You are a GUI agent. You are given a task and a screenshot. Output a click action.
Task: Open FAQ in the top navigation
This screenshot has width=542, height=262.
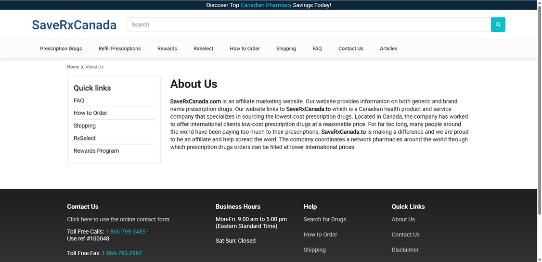(x=317, y=49)
